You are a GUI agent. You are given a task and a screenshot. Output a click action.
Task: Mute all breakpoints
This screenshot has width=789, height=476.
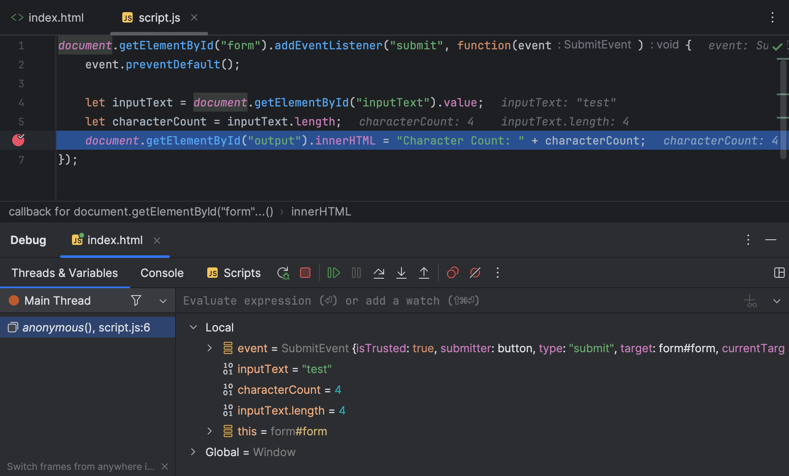pos(475,273)
